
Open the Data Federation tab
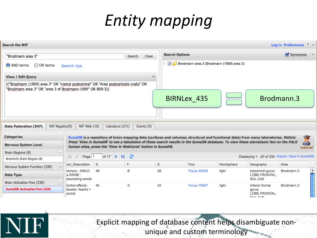[x=24, y=126]
